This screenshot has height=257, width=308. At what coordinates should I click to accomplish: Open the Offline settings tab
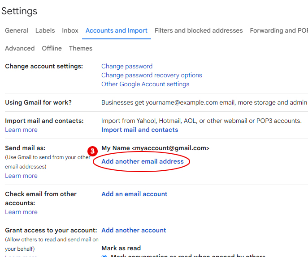click(52, 48)
